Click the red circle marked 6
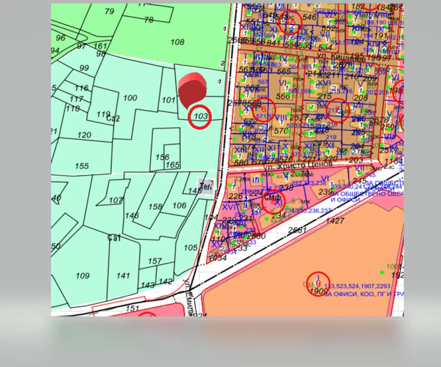 pyautogui.click(x=264, y=110)
